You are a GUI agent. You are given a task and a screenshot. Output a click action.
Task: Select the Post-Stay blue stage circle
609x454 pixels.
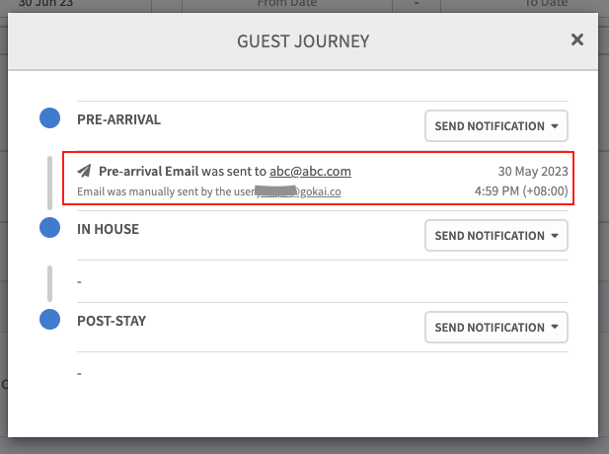(50, 320)
